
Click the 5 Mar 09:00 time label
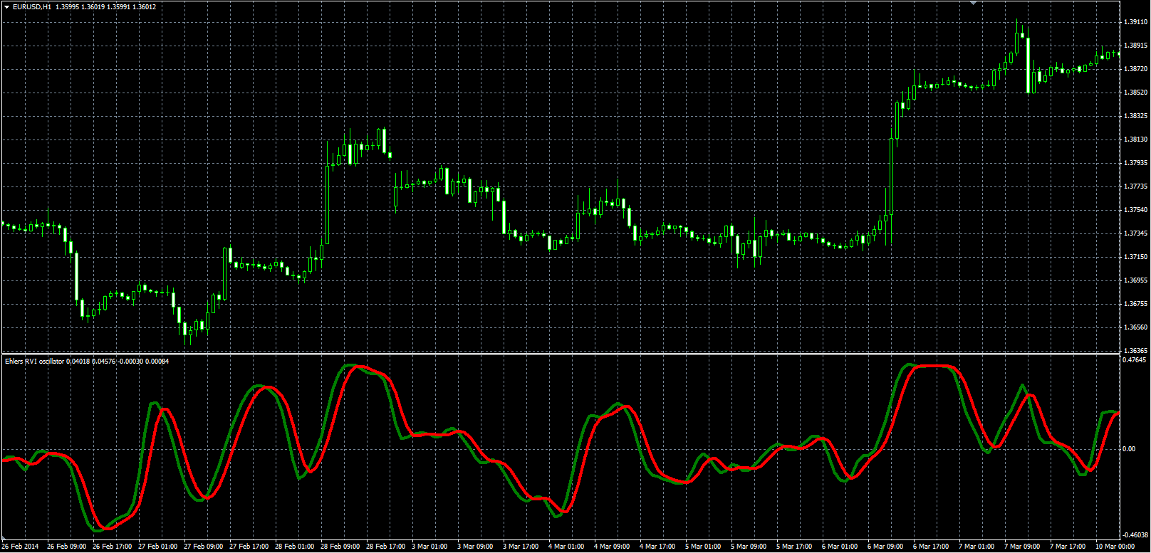point(749,547)
